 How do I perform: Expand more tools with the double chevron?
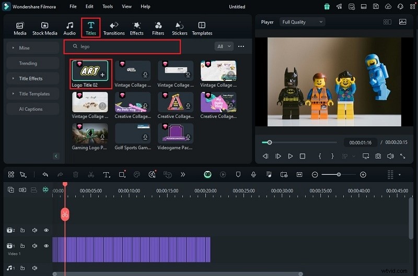coord(182,175)
